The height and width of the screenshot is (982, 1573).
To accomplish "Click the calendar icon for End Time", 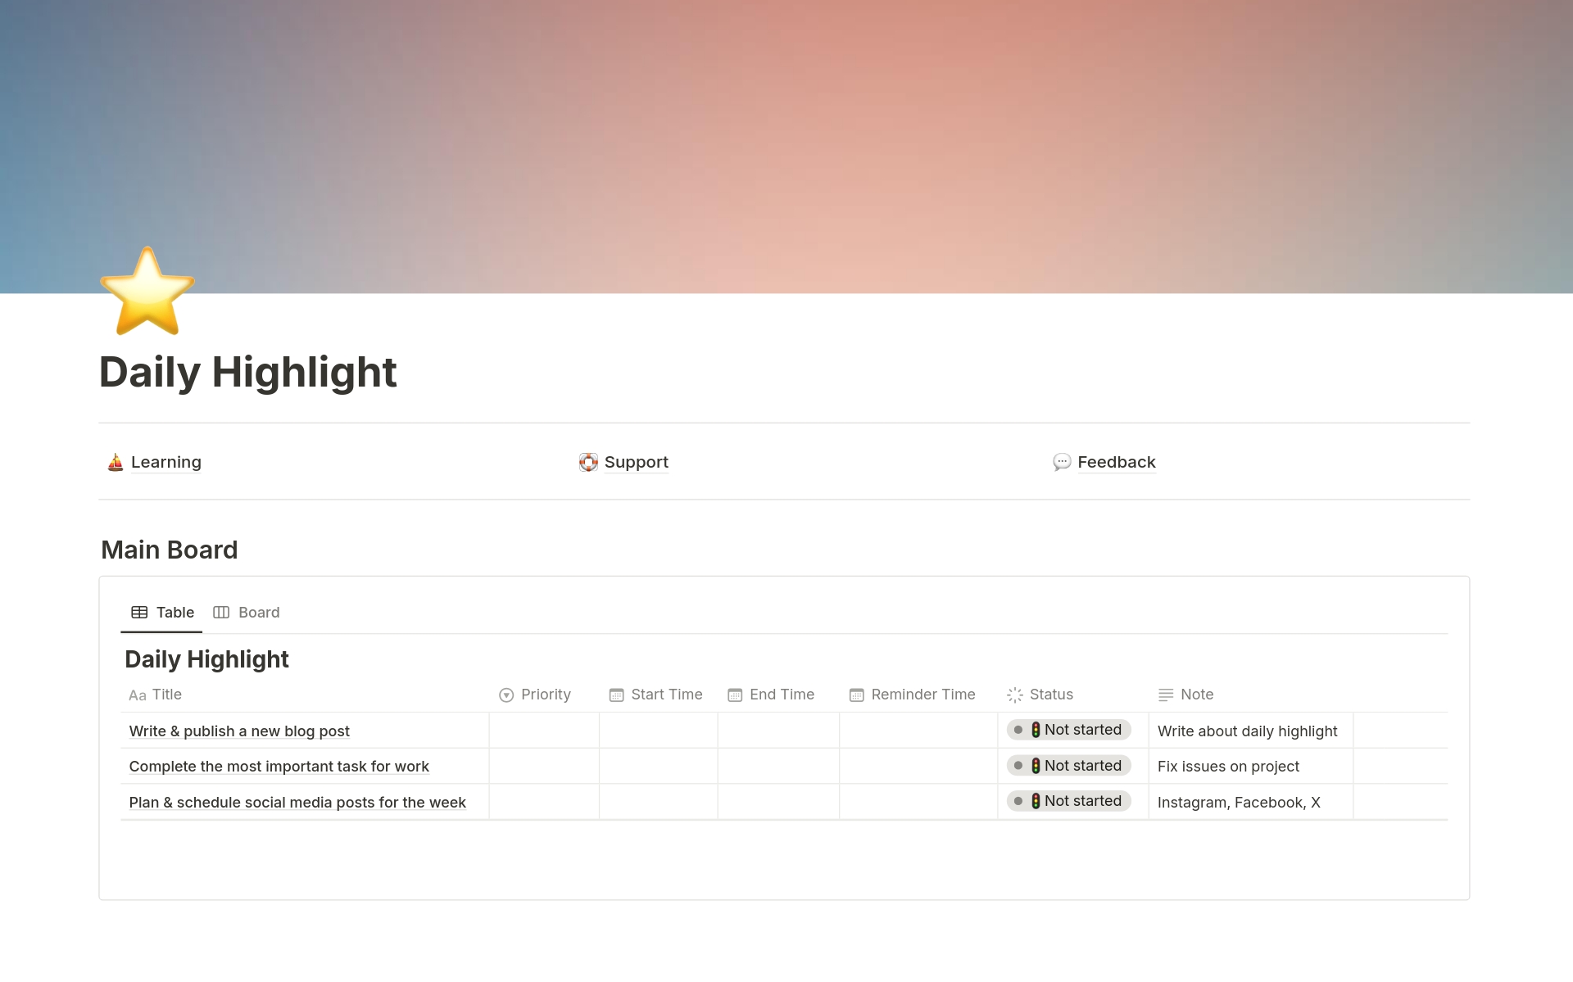I will [735, 695].
